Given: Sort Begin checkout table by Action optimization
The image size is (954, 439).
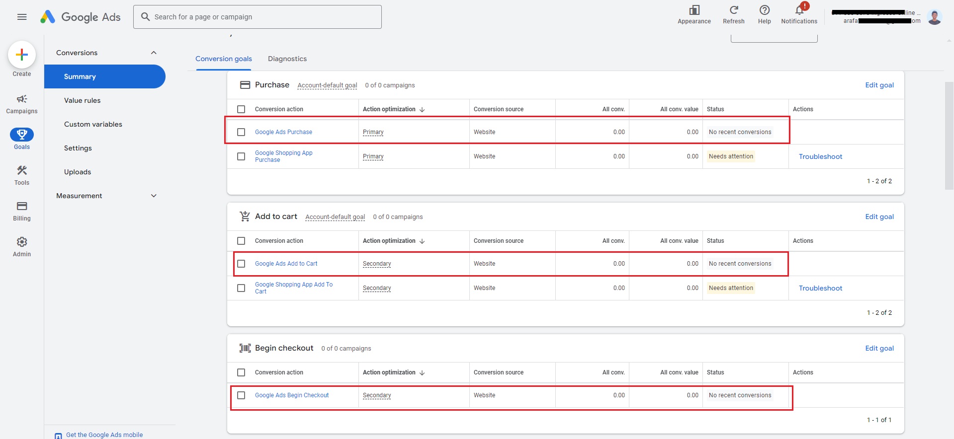Looking at the screenshot, I should pos(422,372).
